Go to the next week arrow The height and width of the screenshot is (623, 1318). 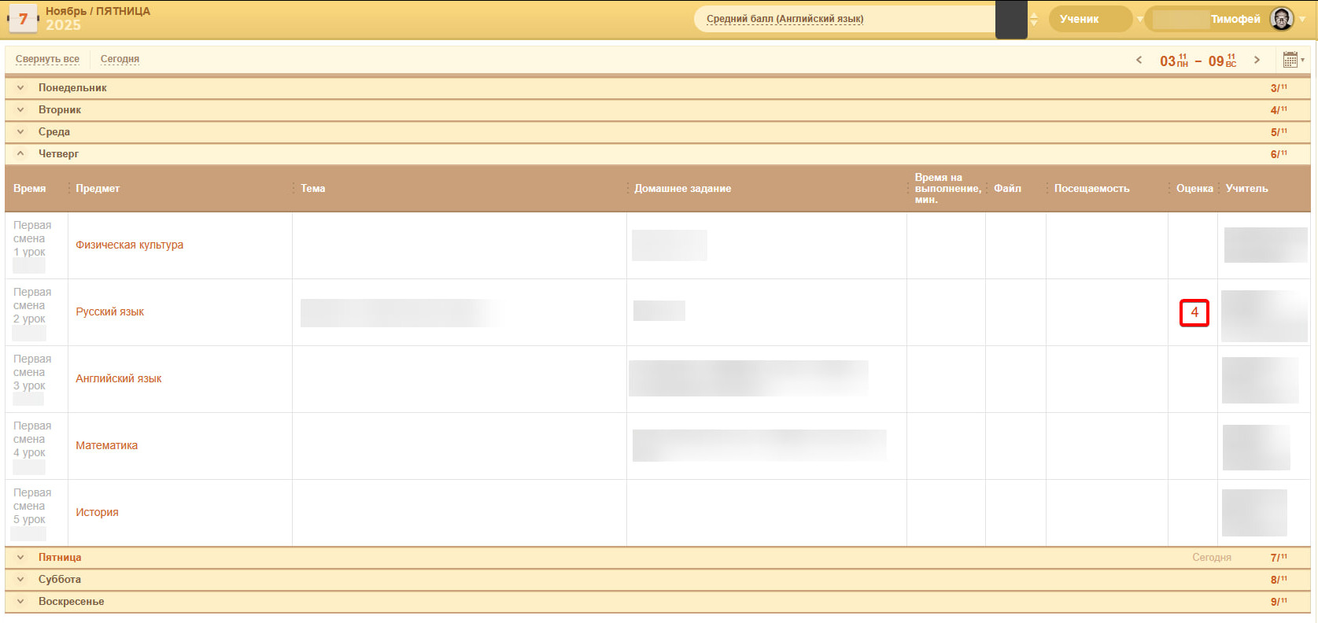tap(1257, 60)
